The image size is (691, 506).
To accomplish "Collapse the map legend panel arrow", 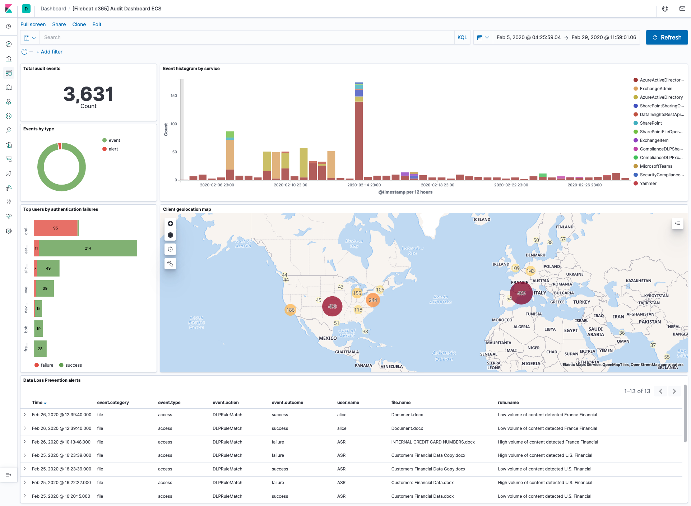I will pyautogui.click(x=678, y=223).
